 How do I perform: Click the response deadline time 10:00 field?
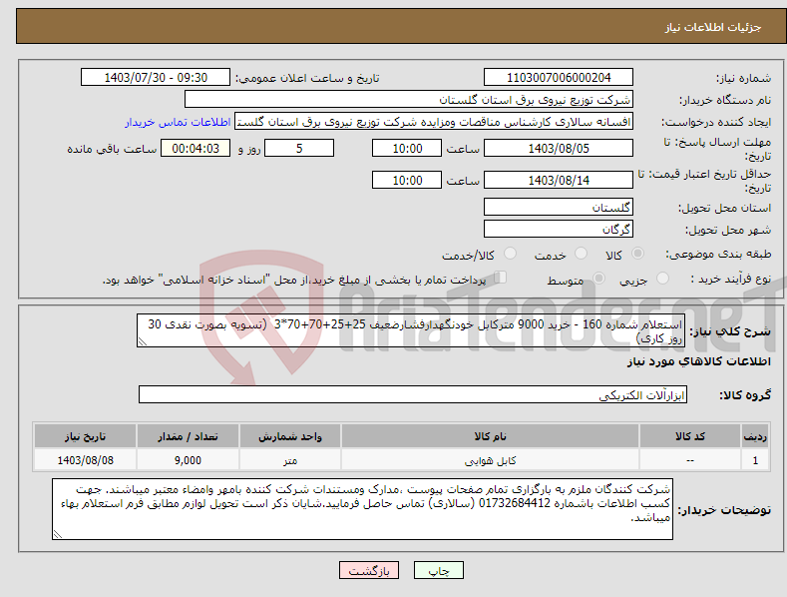click(x=407, y=148)
